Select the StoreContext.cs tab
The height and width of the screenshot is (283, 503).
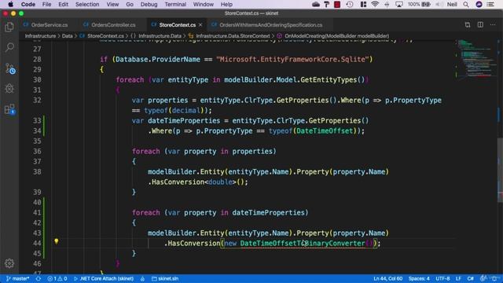coord(176,24)
